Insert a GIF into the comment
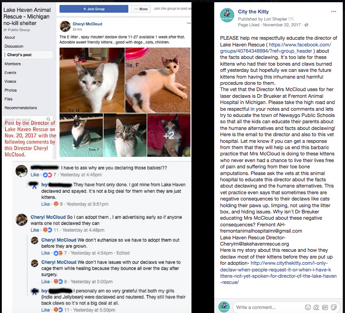This screenshot has height=313, width=345. click(325, 307)
